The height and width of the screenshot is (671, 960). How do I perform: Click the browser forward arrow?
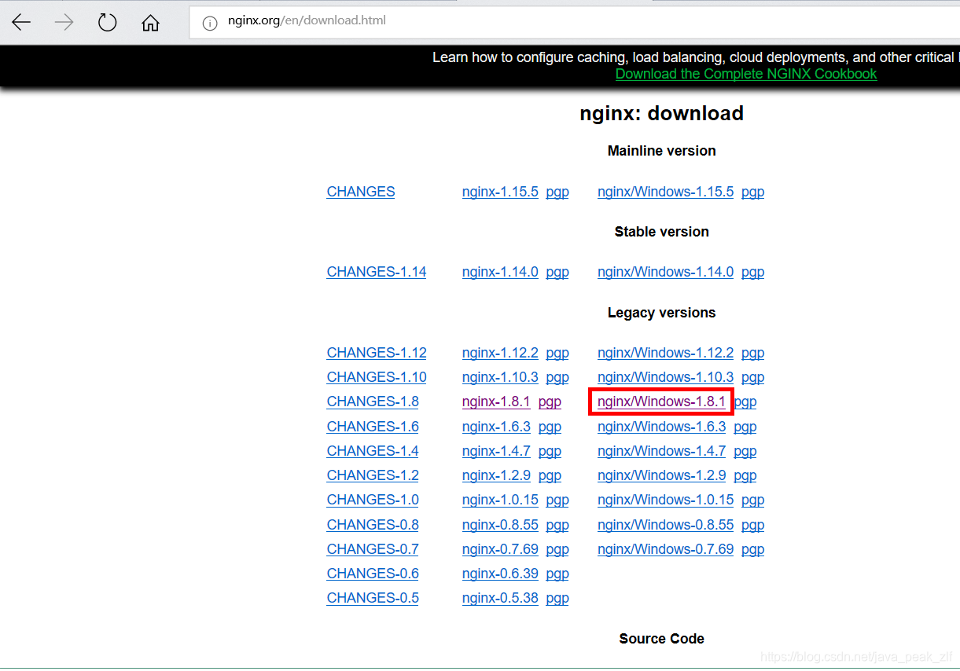[x=64, y=23]
